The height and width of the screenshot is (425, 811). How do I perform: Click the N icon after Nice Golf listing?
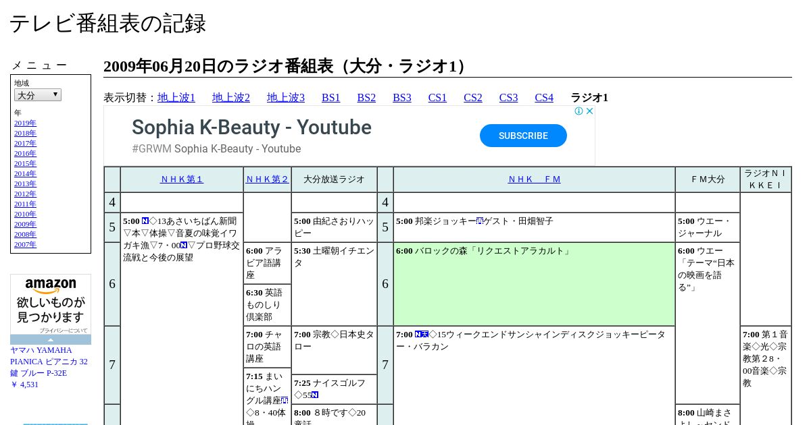point(315,395)
